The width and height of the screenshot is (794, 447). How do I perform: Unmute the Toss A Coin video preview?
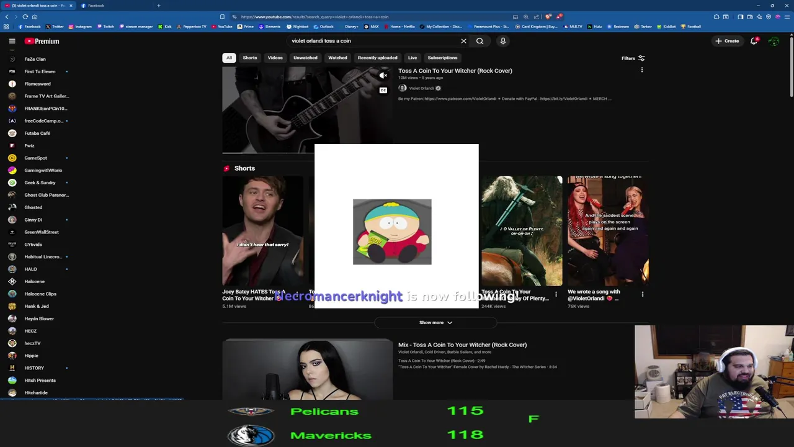(383, 75)
